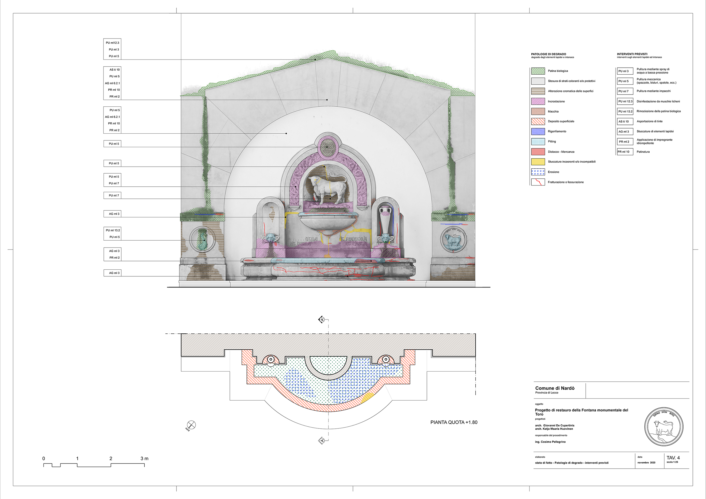
Task: Select the Fratturazione o fessurazione red line swatch
Action: pyautogui.click(x=538, y=182)
